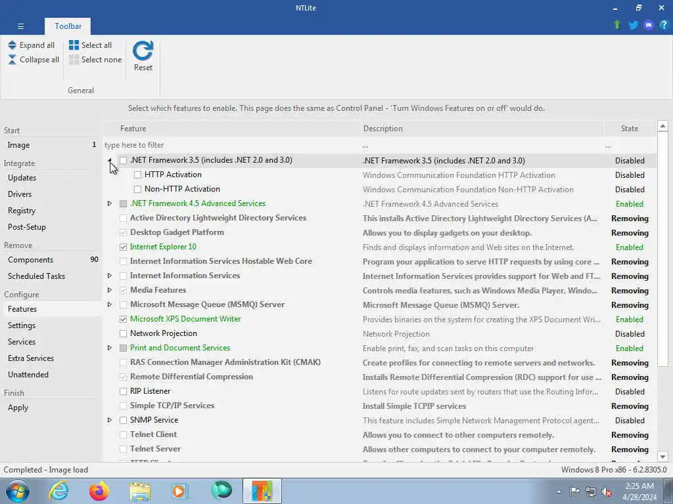
Task: Collapse the .NET Framework 3.5 tree node
Action: pos(110,160)
